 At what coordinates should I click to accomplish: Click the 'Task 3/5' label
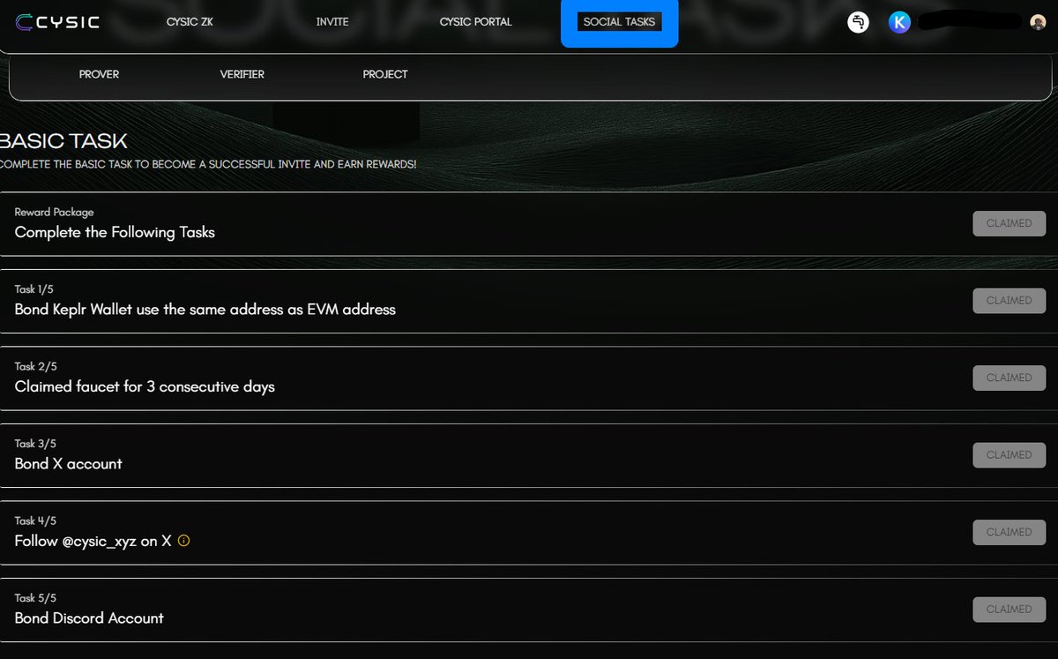coord(35,444)
